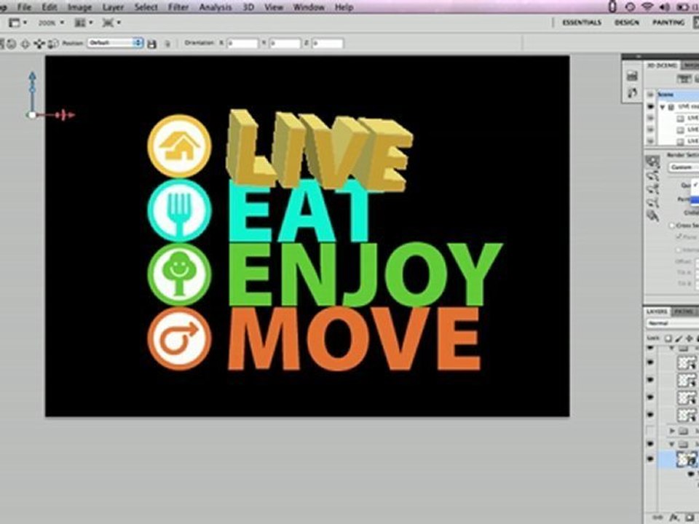
Task: Select the 3D pan tool icon
Action: point(25,44)
